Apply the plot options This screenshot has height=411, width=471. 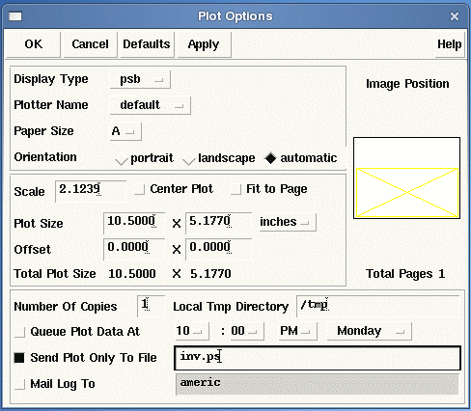(x=204, y=44)
